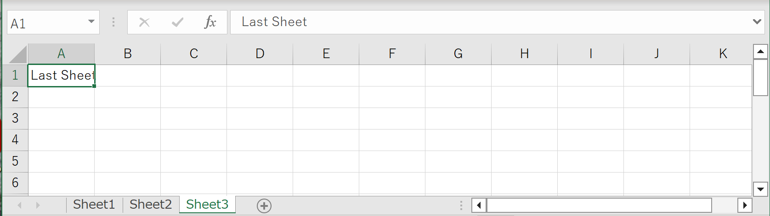
Task: Open the Name Box dropdown arrow
Action: point(91,22)
